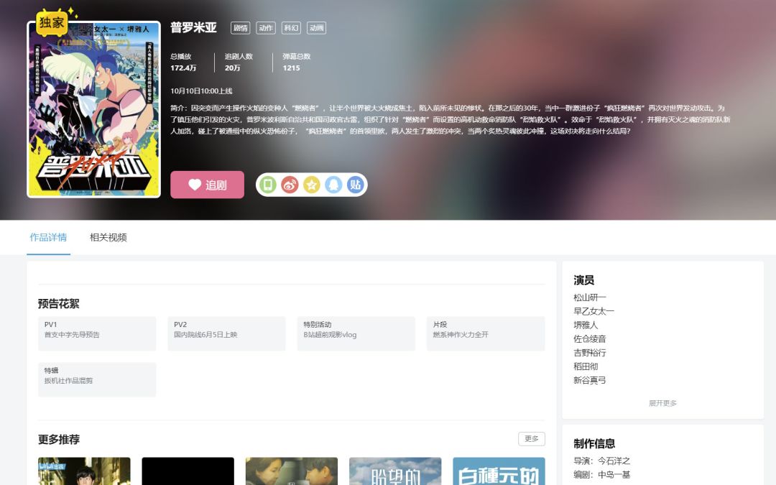Viewport: 776px width, 485px height.
Task: Open first recommended video thumbnail with man
Action: (84, 471)
